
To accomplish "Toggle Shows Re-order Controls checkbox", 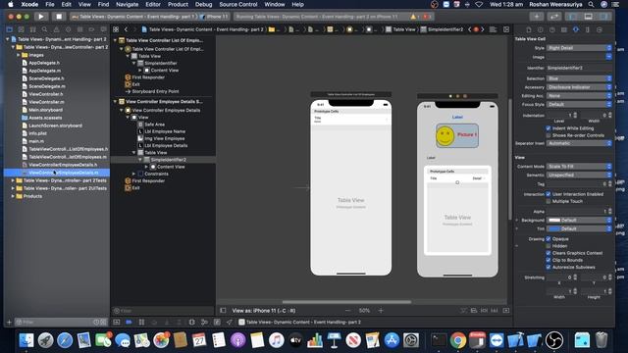I will pyautogui.click(x=549, y=135).
